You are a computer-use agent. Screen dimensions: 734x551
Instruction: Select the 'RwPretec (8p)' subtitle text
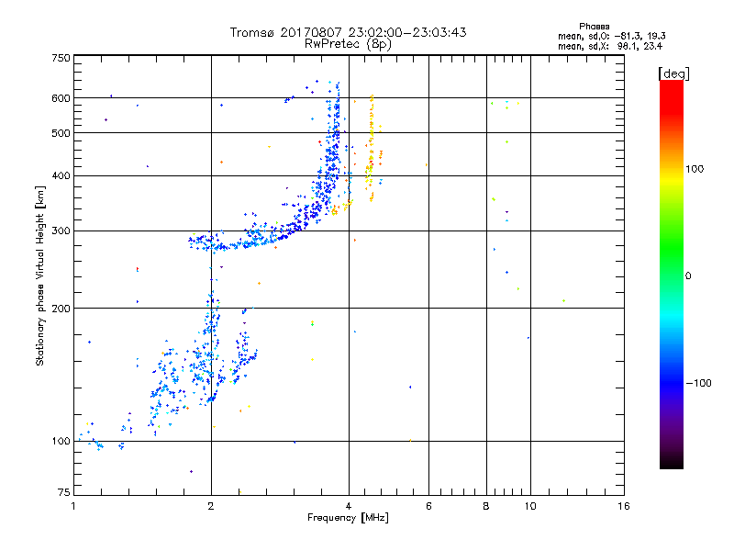click(348, 44)
